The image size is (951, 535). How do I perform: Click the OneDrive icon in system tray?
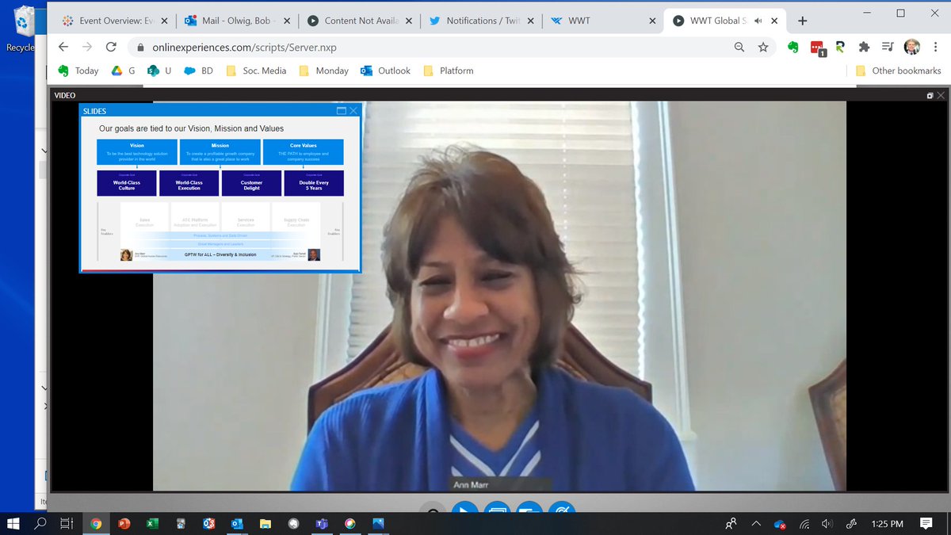(x=780, y=524)
